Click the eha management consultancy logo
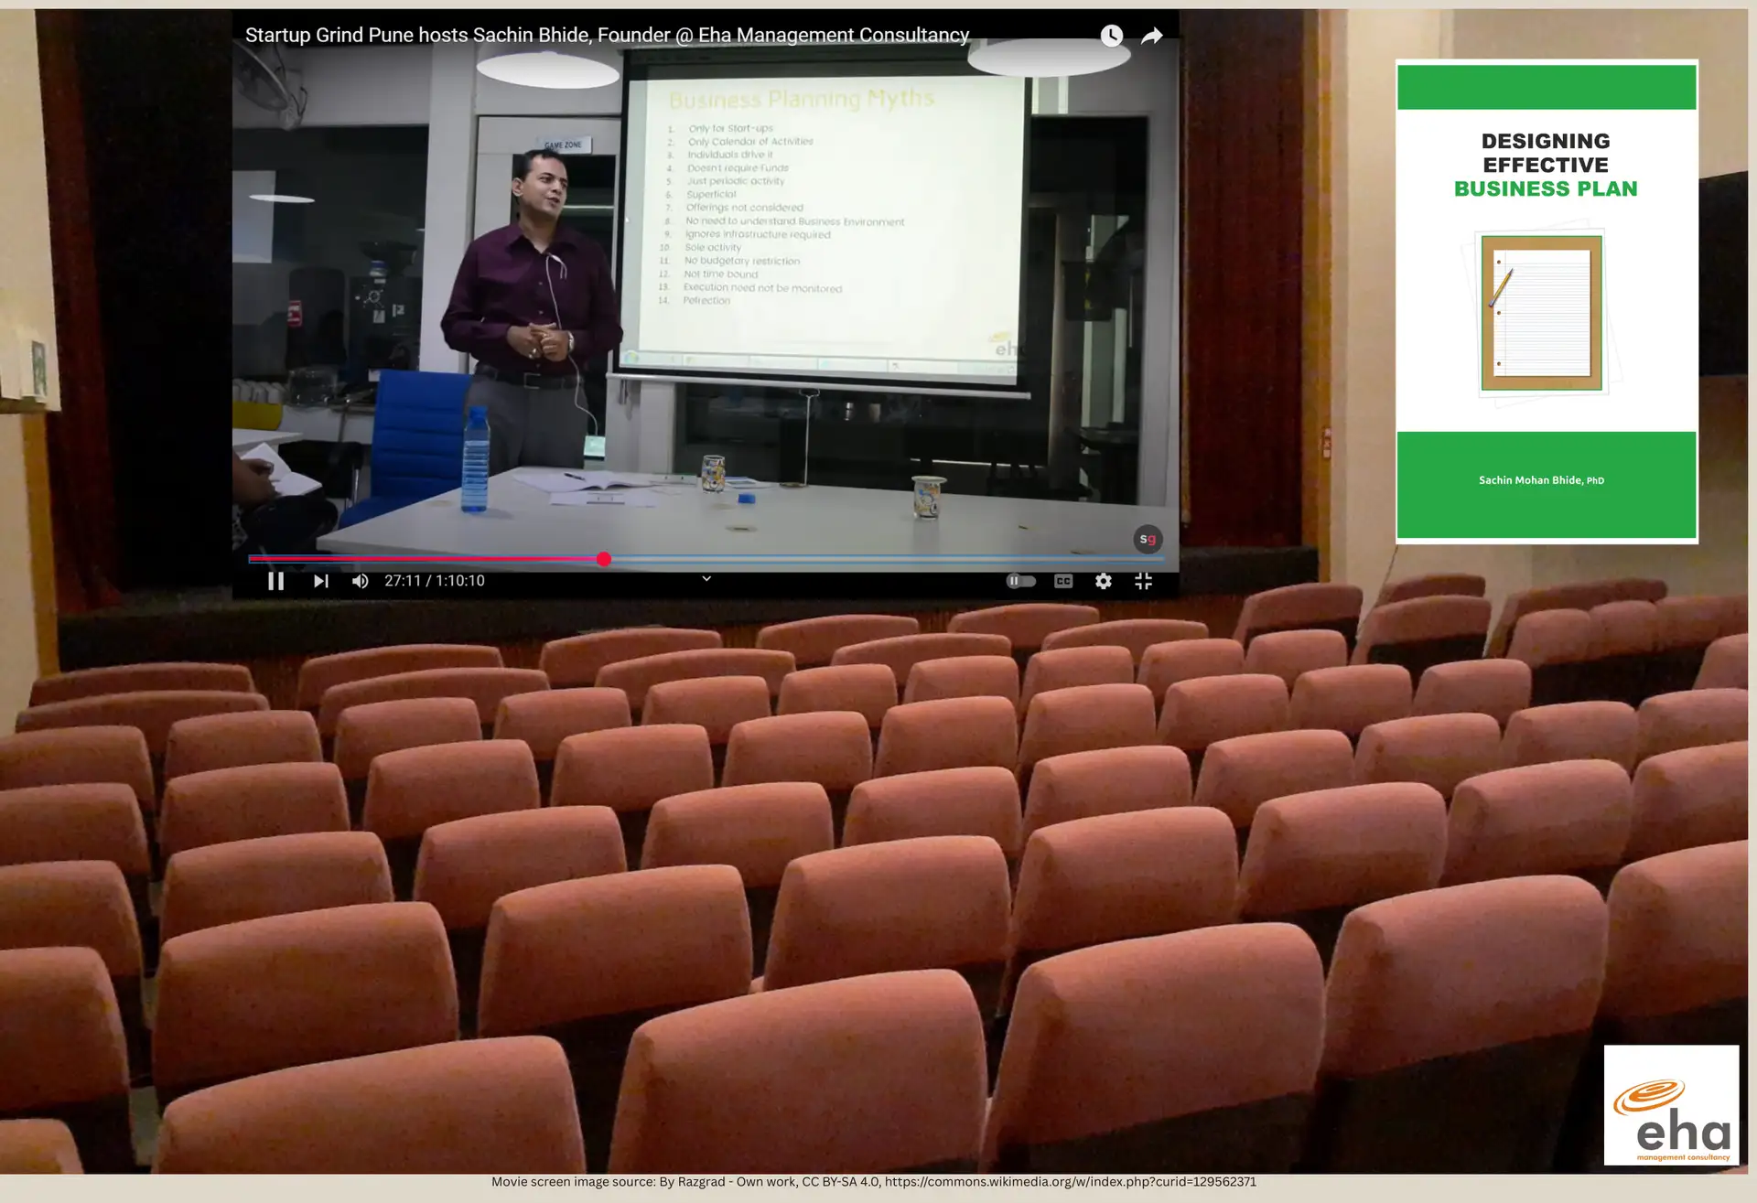This screenshot has height=1203, width=1757. 1671,1105
